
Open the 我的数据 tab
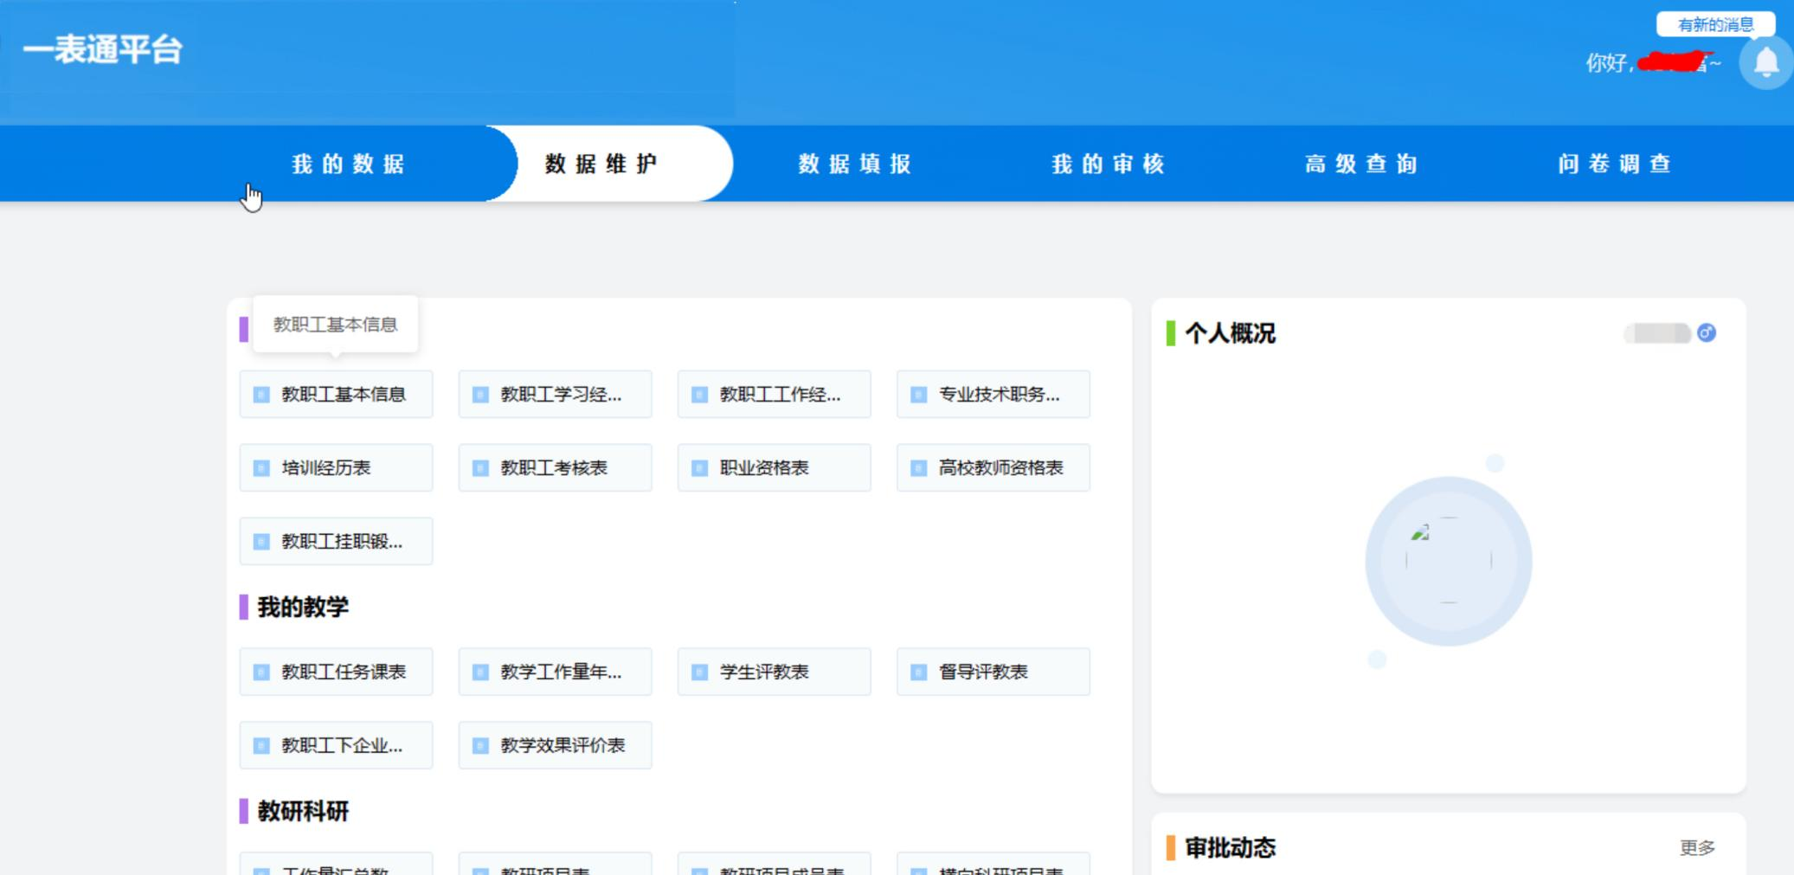pyautogui.click(x=348, y=164)
